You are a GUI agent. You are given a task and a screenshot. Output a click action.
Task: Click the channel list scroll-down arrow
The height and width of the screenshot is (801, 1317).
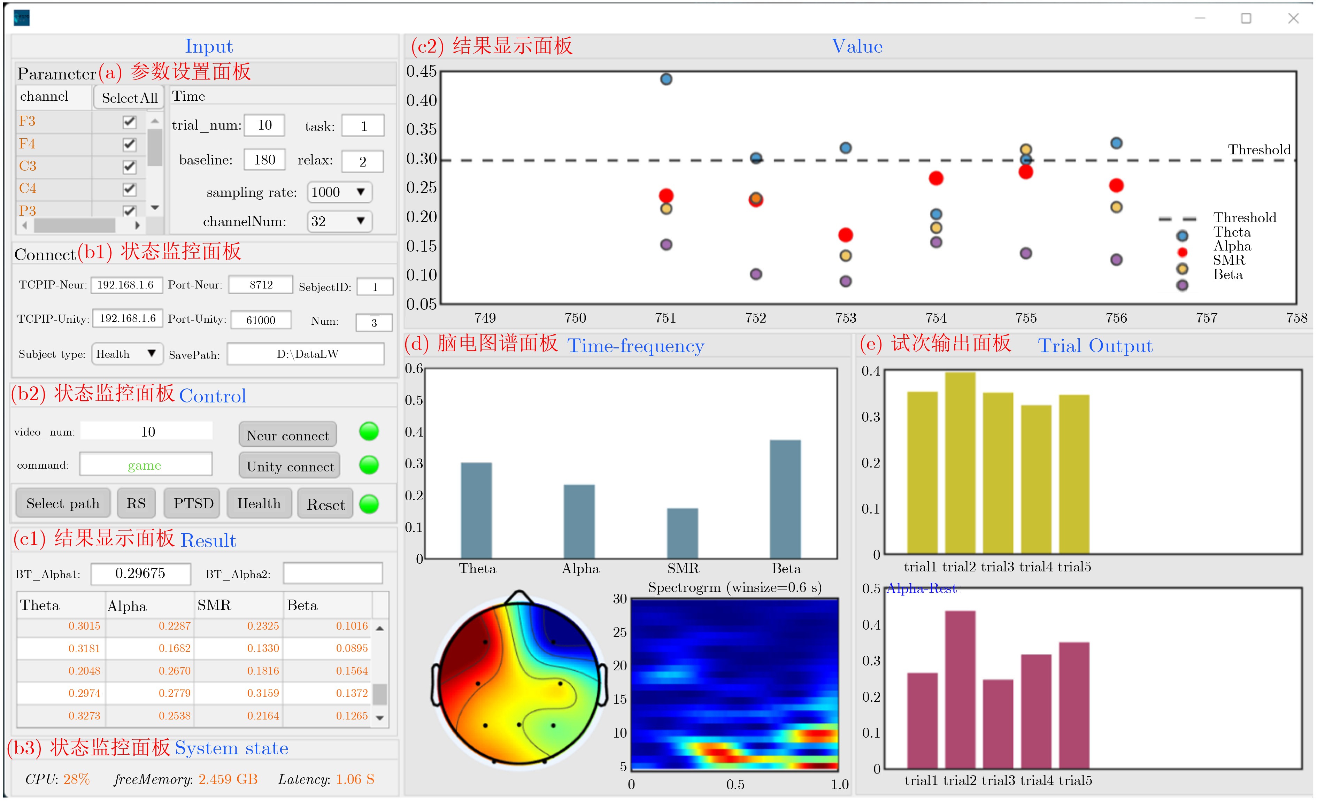pyautogui.click(x=155, y=207)
